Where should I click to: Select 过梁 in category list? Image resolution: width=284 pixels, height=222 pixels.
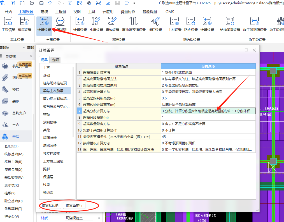point(46,185)
